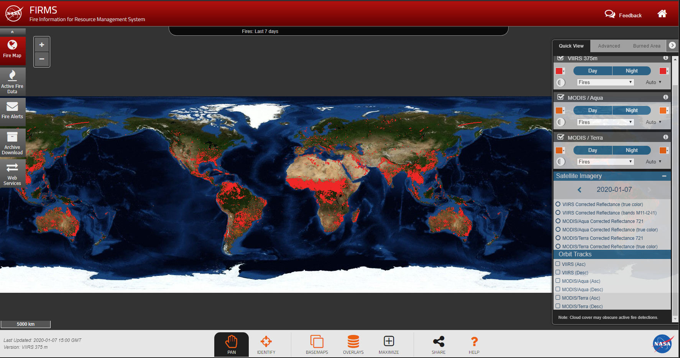
Task: Open the Active Fire Data panel
Action: [12, 81]
